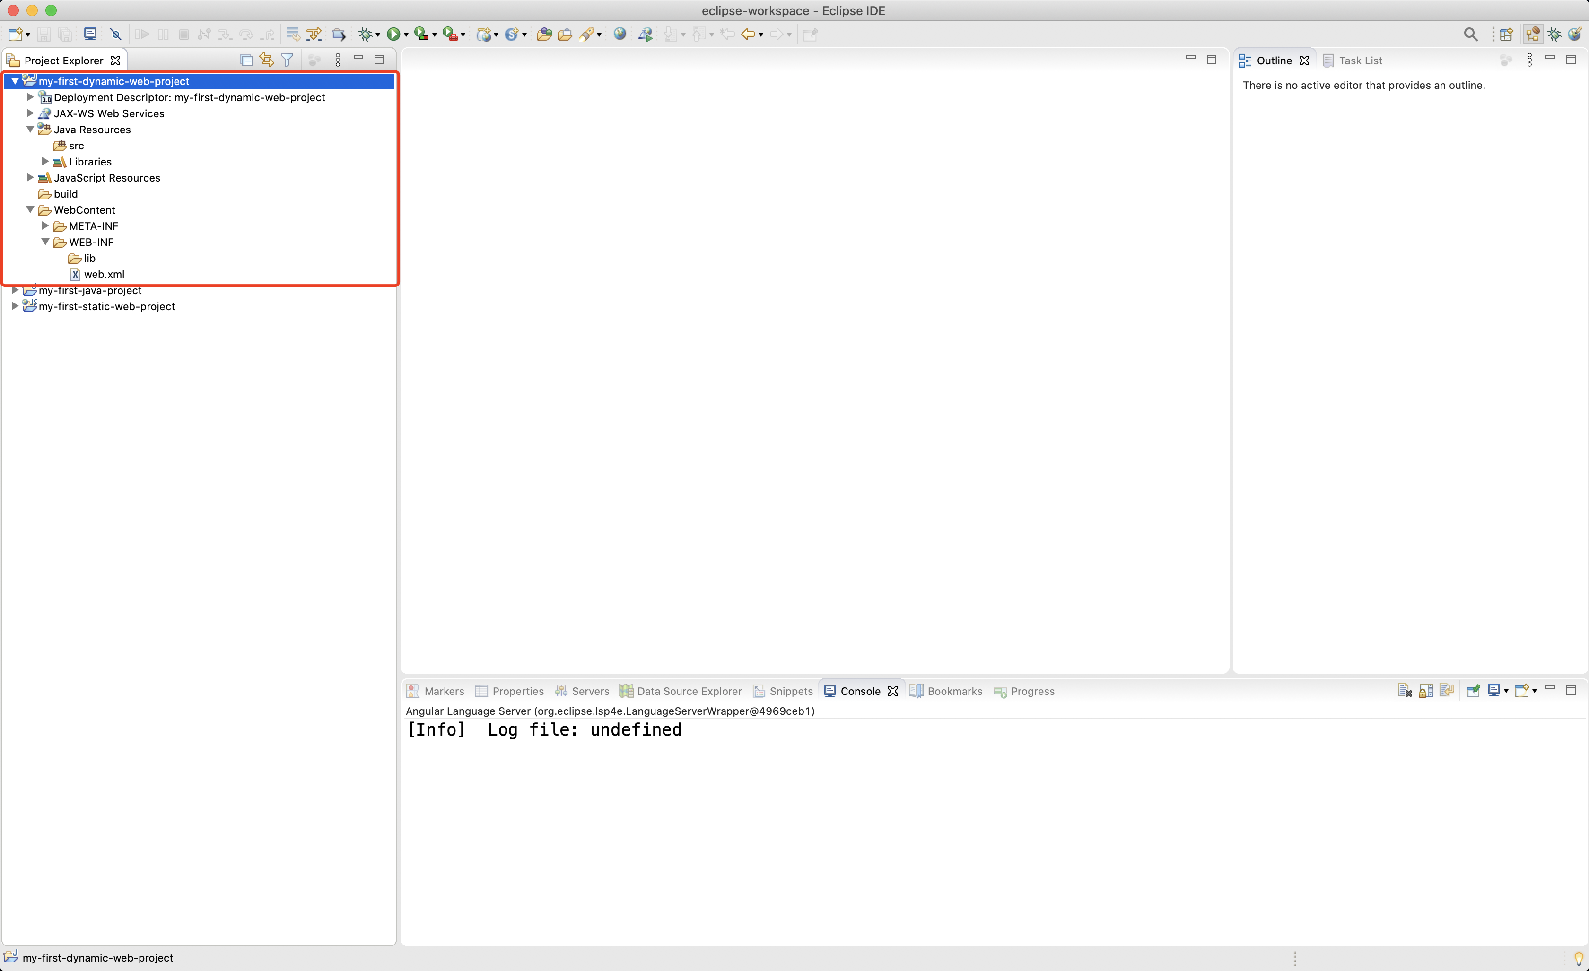Collapse All in Project Explorer

[x=246, y=60]
